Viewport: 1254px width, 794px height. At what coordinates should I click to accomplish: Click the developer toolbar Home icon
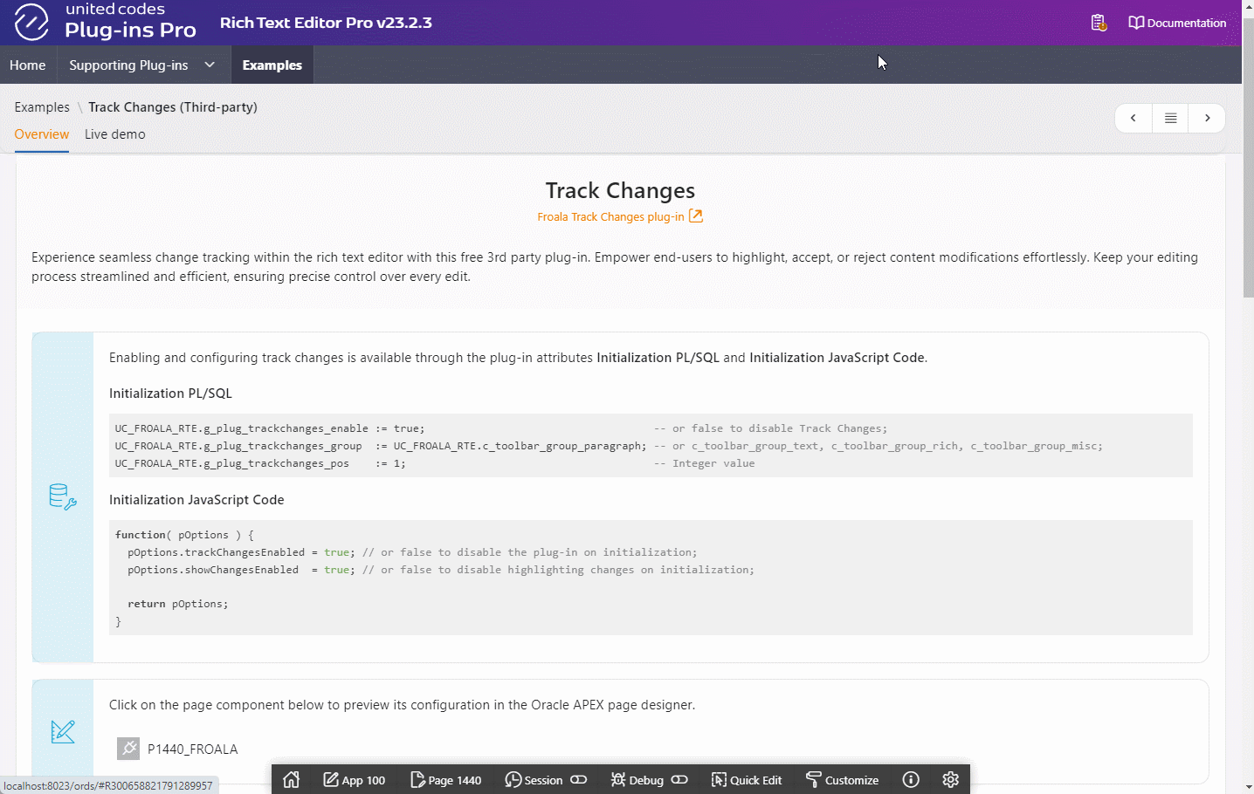tap(292, 780)
